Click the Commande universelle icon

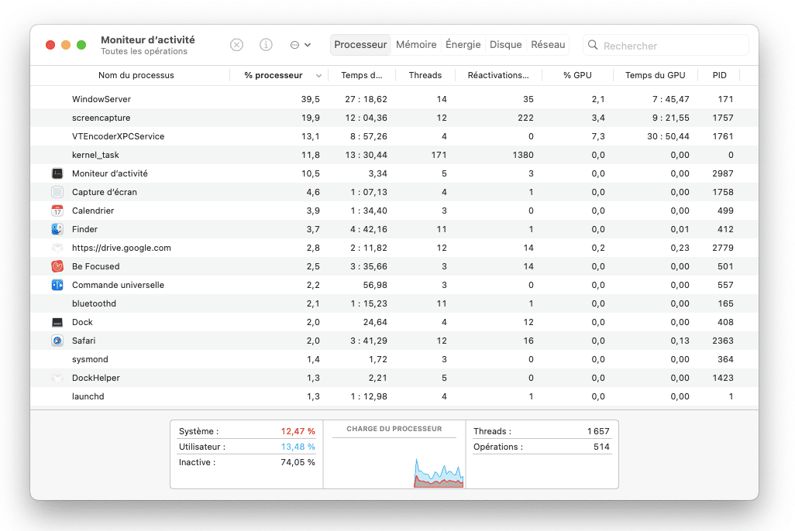pyautogui.click(x=57, y=285)
